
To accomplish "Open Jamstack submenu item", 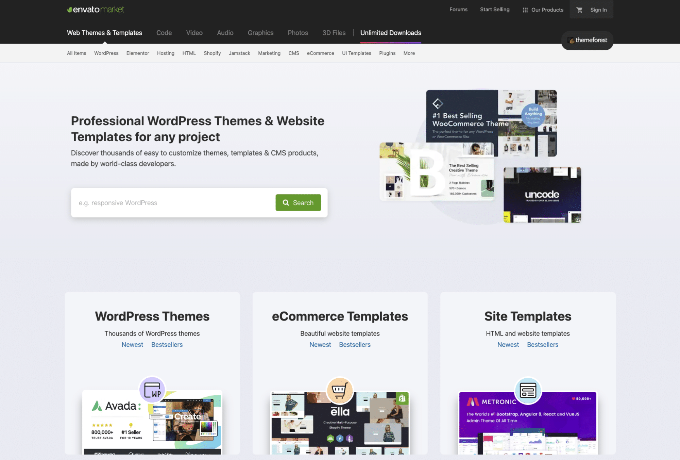I will click(x=239, y=53).
